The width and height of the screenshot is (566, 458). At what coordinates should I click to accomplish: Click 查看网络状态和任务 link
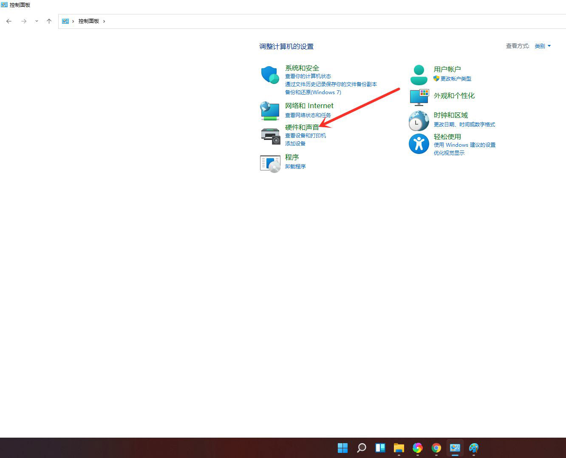(x=308, y=115)
